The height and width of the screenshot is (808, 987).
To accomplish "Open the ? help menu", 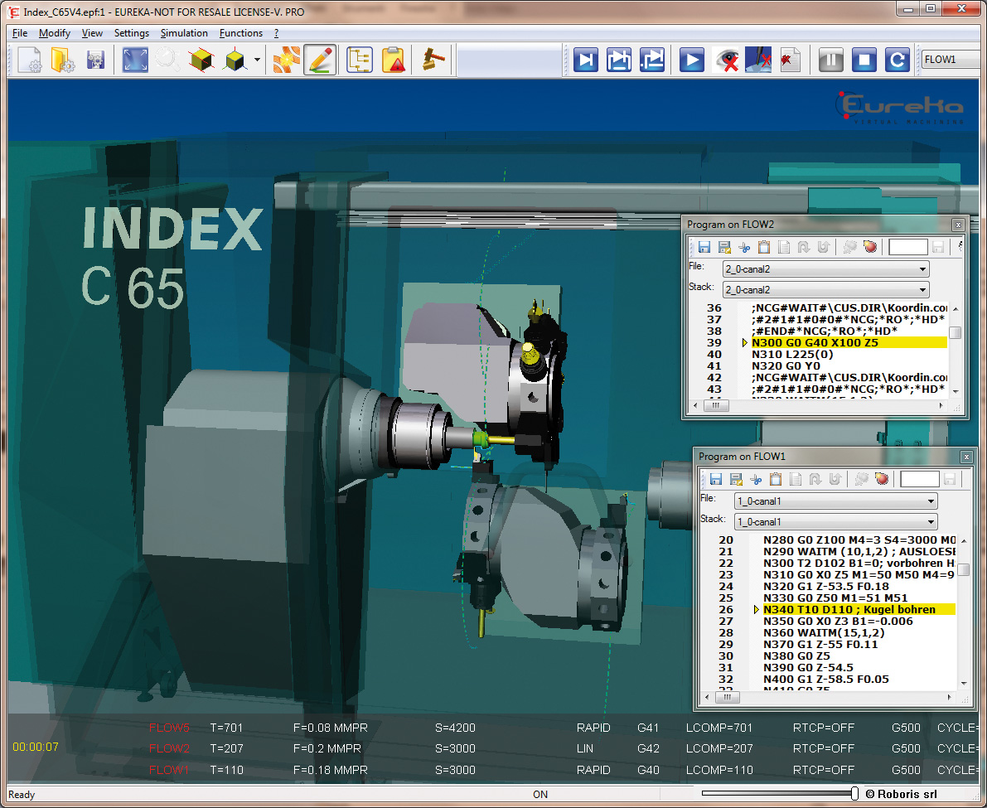I will [x=276, y=32].
